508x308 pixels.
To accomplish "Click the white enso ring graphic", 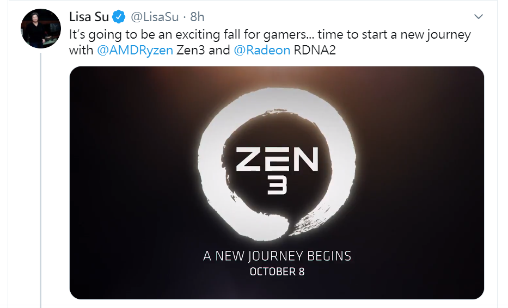I will pyautogui.click(x=277, y=164).
